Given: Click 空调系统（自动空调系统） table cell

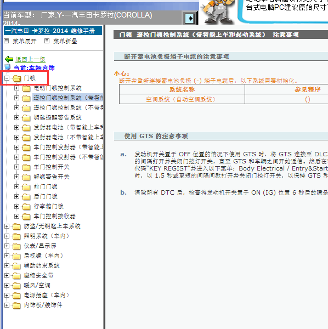Looking at the screenshot, I should [x=182, y=99].
